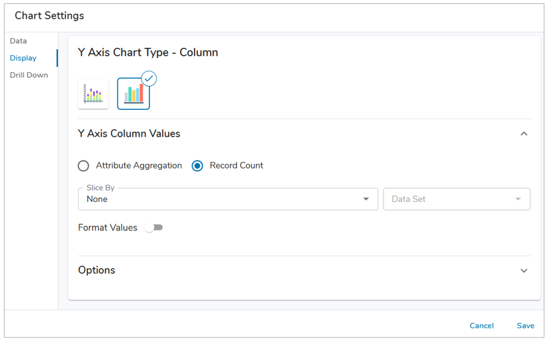551x341 pixels.
Task: Select the Display tab
Action: pos(23,59)
